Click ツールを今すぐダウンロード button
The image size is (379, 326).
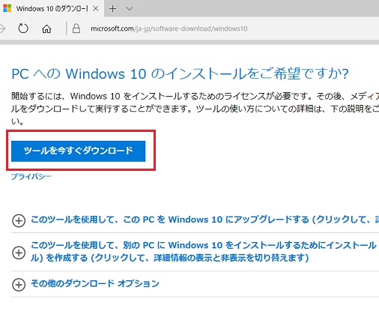78,151
